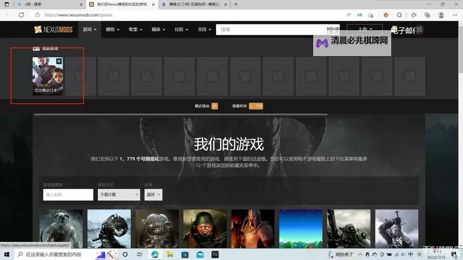
Task: Open the 描述 order dropdown
Action: coord(153,194)
